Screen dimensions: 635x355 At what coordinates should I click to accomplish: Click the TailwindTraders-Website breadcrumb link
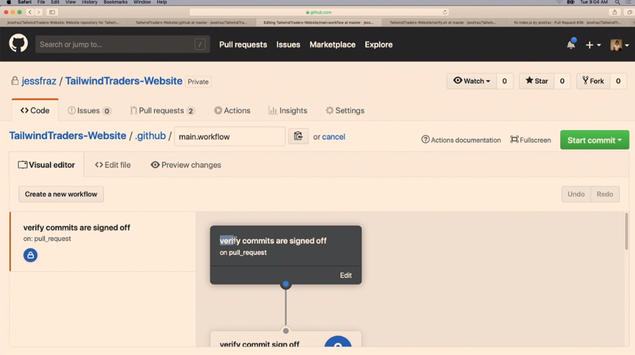tap(68, 136)
